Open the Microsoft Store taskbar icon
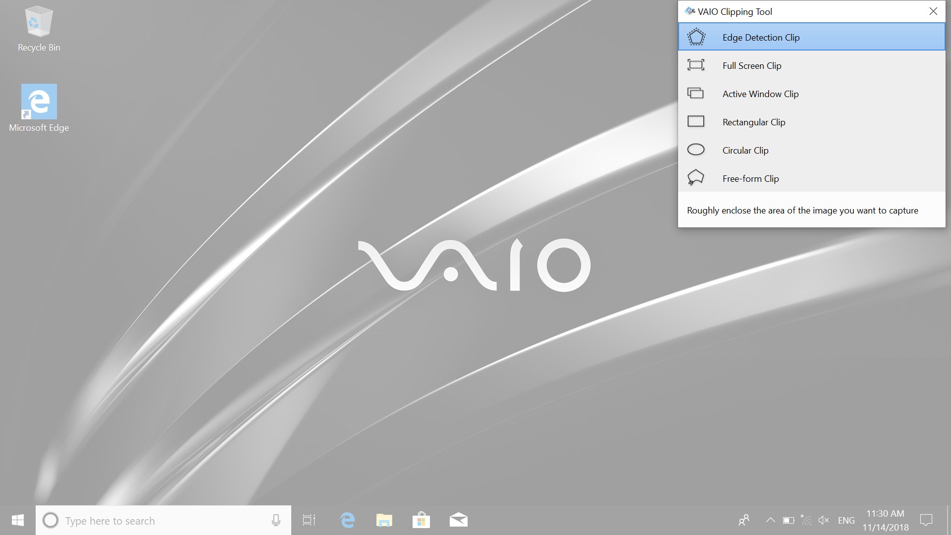The width and height of the screenshot is (951, 535). 421,520
